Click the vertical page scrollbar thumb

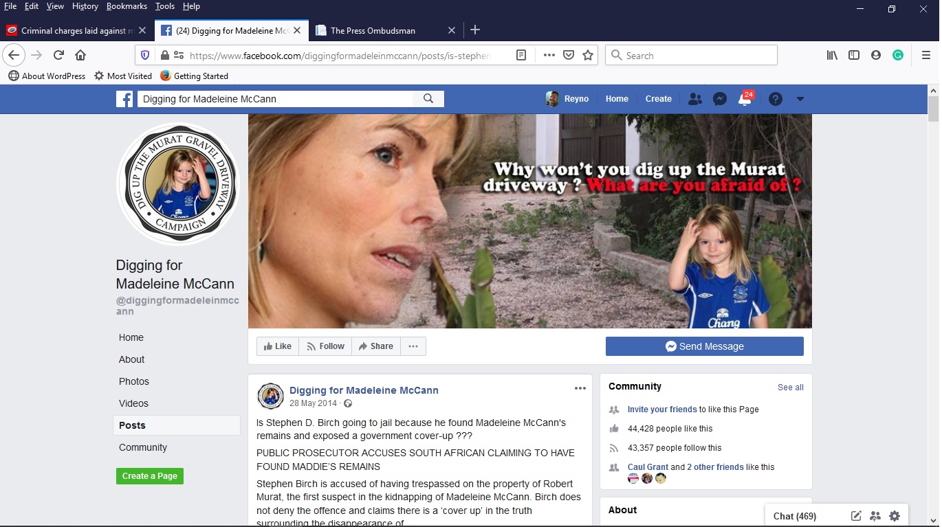coord(933,110)
